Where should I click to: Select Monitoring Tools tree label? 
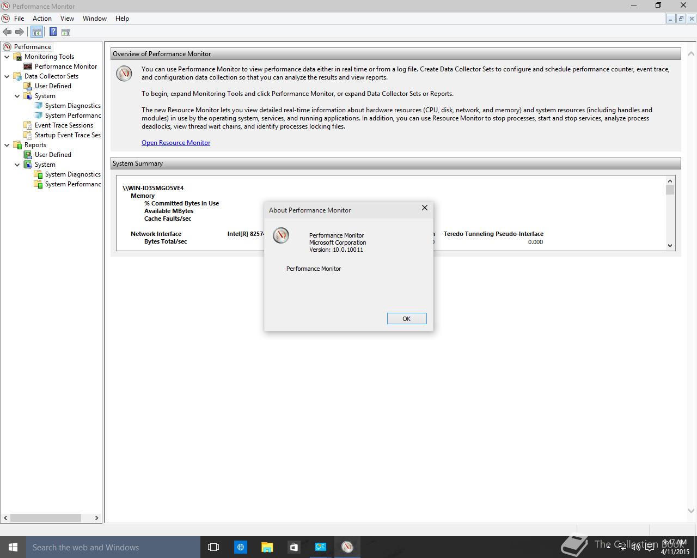pyautogui.click(x=49, y=57)
